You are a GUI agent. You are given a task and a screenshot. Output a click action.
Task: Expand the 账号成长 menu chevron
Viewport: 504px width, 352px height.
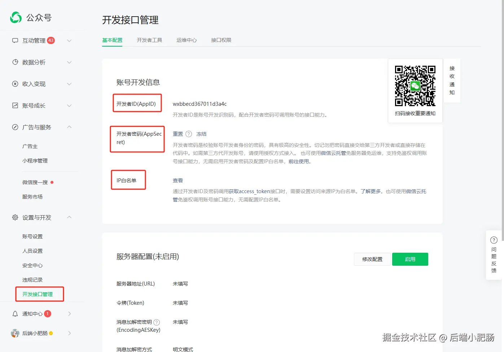(x=69, y=105)
